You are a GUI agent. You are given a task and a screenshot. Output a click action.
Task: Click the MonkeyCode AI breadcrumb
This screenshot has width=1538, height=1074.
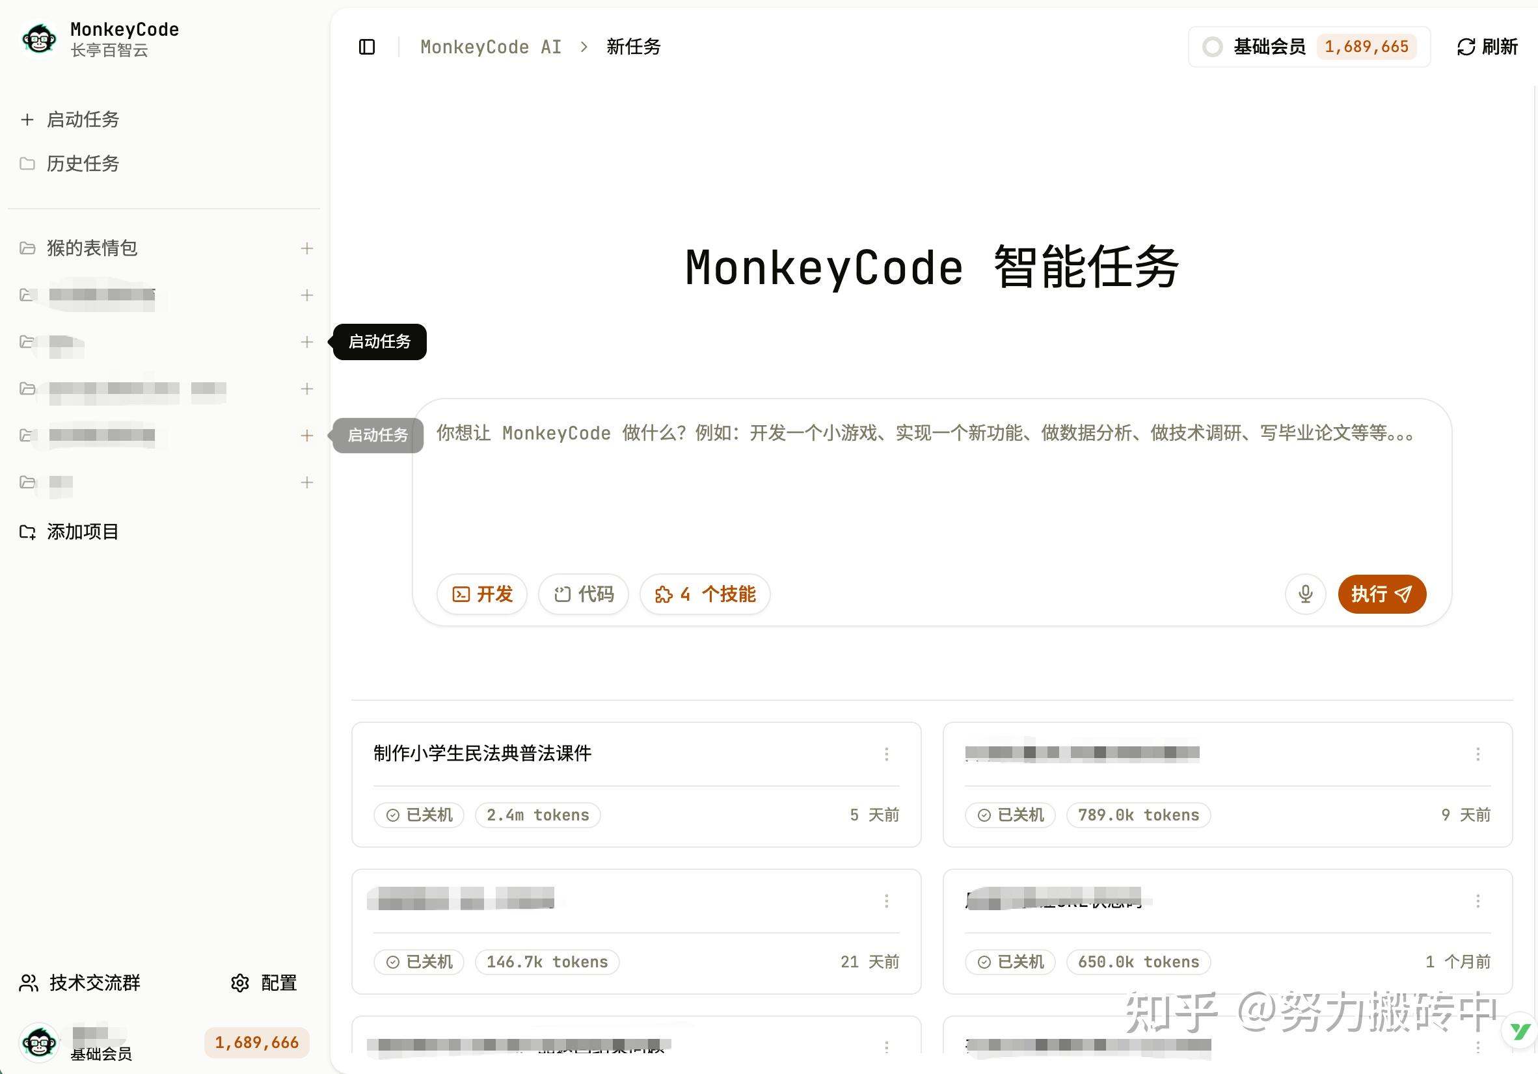click(x=491, y=47)
